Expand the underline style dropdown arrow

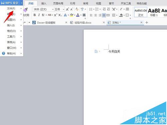point(46,15)
